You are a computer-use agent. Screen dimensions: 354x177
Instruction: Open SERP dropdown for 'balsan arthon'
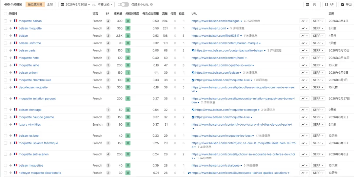318,73
